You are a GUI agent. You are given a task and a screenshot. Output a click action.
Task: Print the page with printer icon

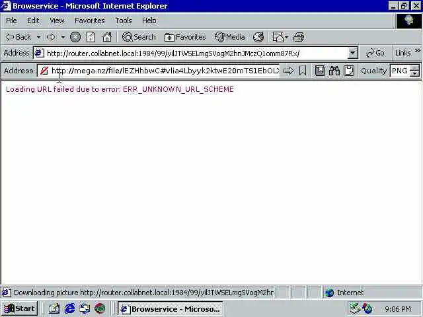click(299, 37)
